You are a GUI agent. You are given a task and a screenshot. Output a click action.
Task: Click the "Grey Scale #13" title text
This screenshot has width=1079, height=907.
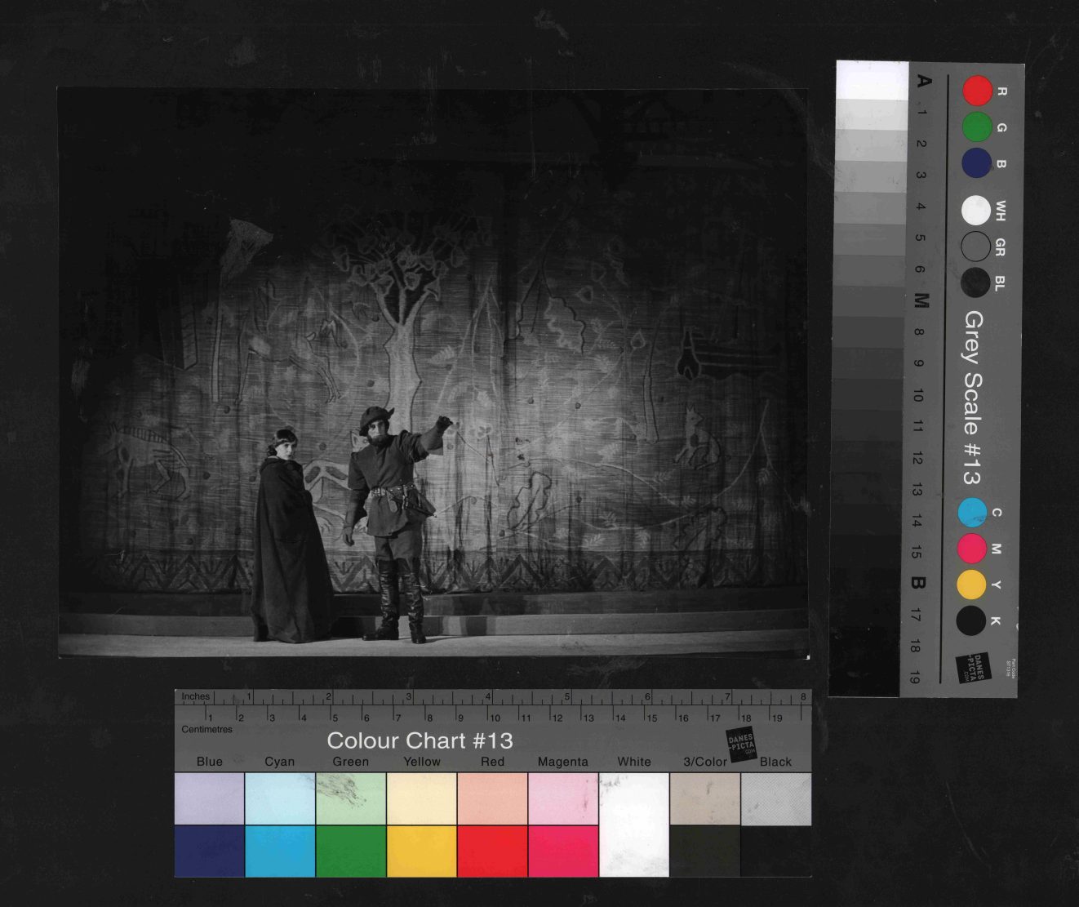(972, 398)
